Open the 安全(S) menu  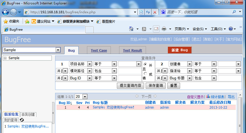[200, 29]
